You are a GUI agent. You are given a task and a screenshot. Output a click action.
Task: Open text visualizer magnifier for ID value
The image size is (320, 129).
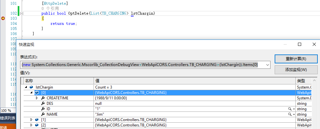[290, 109]
